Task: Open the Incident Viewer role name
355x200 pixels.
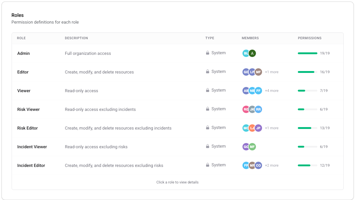Action: coord(32,147)
